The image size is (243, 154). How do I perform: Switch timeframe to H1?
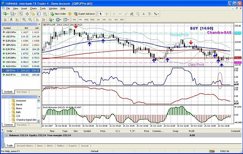tap(98, 19)
